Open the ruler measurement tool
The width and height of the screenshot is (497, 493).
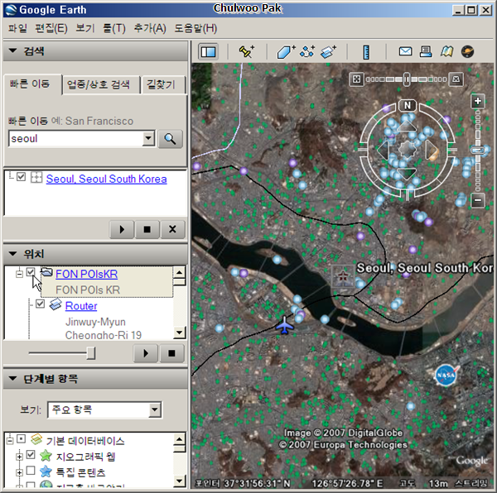[x=366, y=52]
